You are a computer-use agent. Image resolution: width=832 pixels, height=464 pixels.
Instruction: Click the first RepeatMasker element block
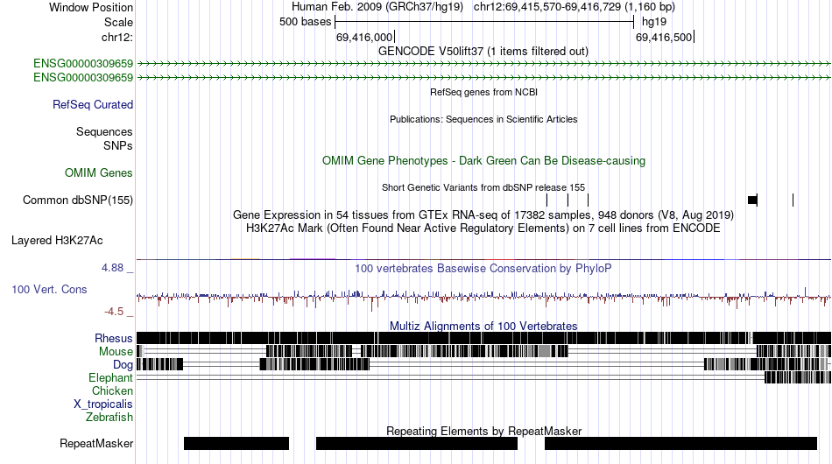pos(236,443)
